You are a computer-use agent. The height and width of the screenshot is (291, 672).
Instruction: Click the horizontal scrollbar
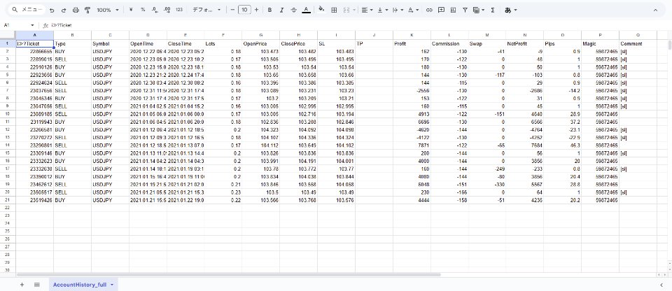pyautogui.click(x=228, y=274)
